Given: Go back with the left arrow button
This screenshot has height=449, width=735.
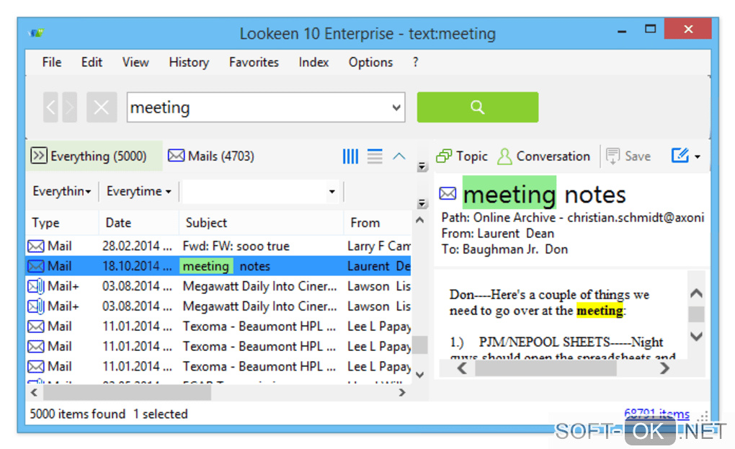Looking at the screenshot, I should pos(50,107).
